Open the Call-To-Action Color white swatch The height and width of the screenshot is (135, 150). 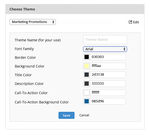pyautogui.click(x=86, y=92)
